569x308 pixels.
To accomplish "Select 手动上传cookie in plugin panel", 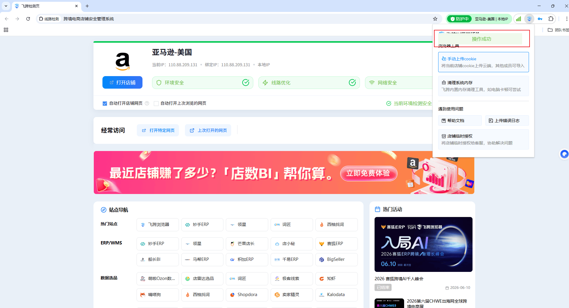I will coord(483,62).
